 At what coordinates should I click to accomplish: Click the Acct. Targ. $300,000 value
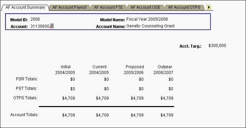(x=217, y=46)
